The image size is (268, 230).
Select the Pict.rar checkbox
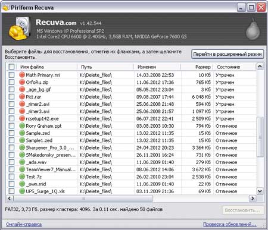click(11, 97)
